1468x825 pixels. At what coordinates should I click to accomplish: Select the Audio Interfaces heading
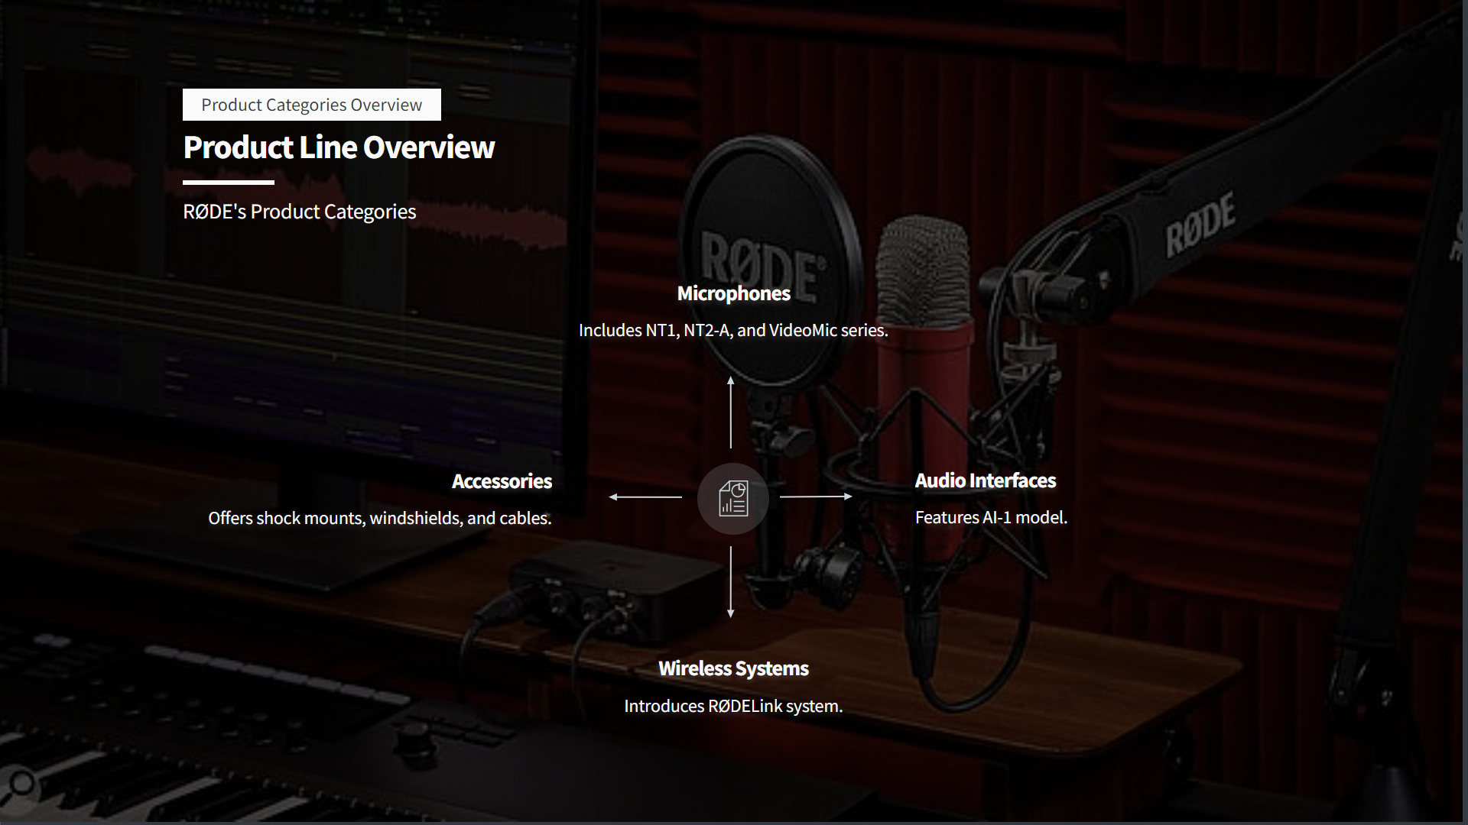(x=985, y=480)
